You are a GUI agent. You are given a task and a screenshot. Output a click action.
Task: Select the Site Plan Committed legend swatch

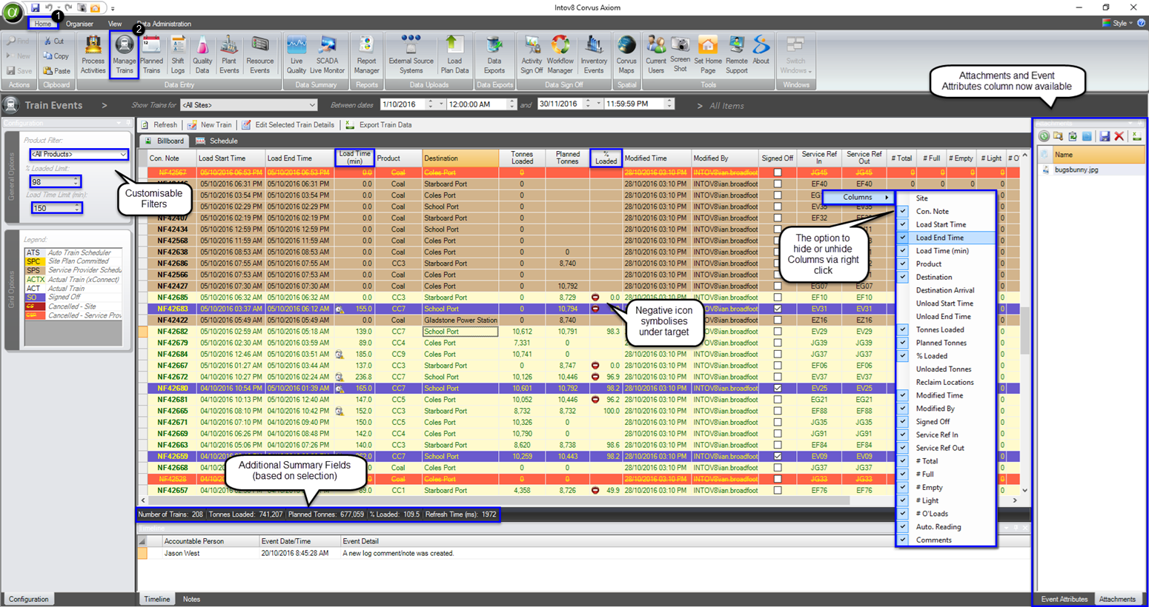[34, 261]
